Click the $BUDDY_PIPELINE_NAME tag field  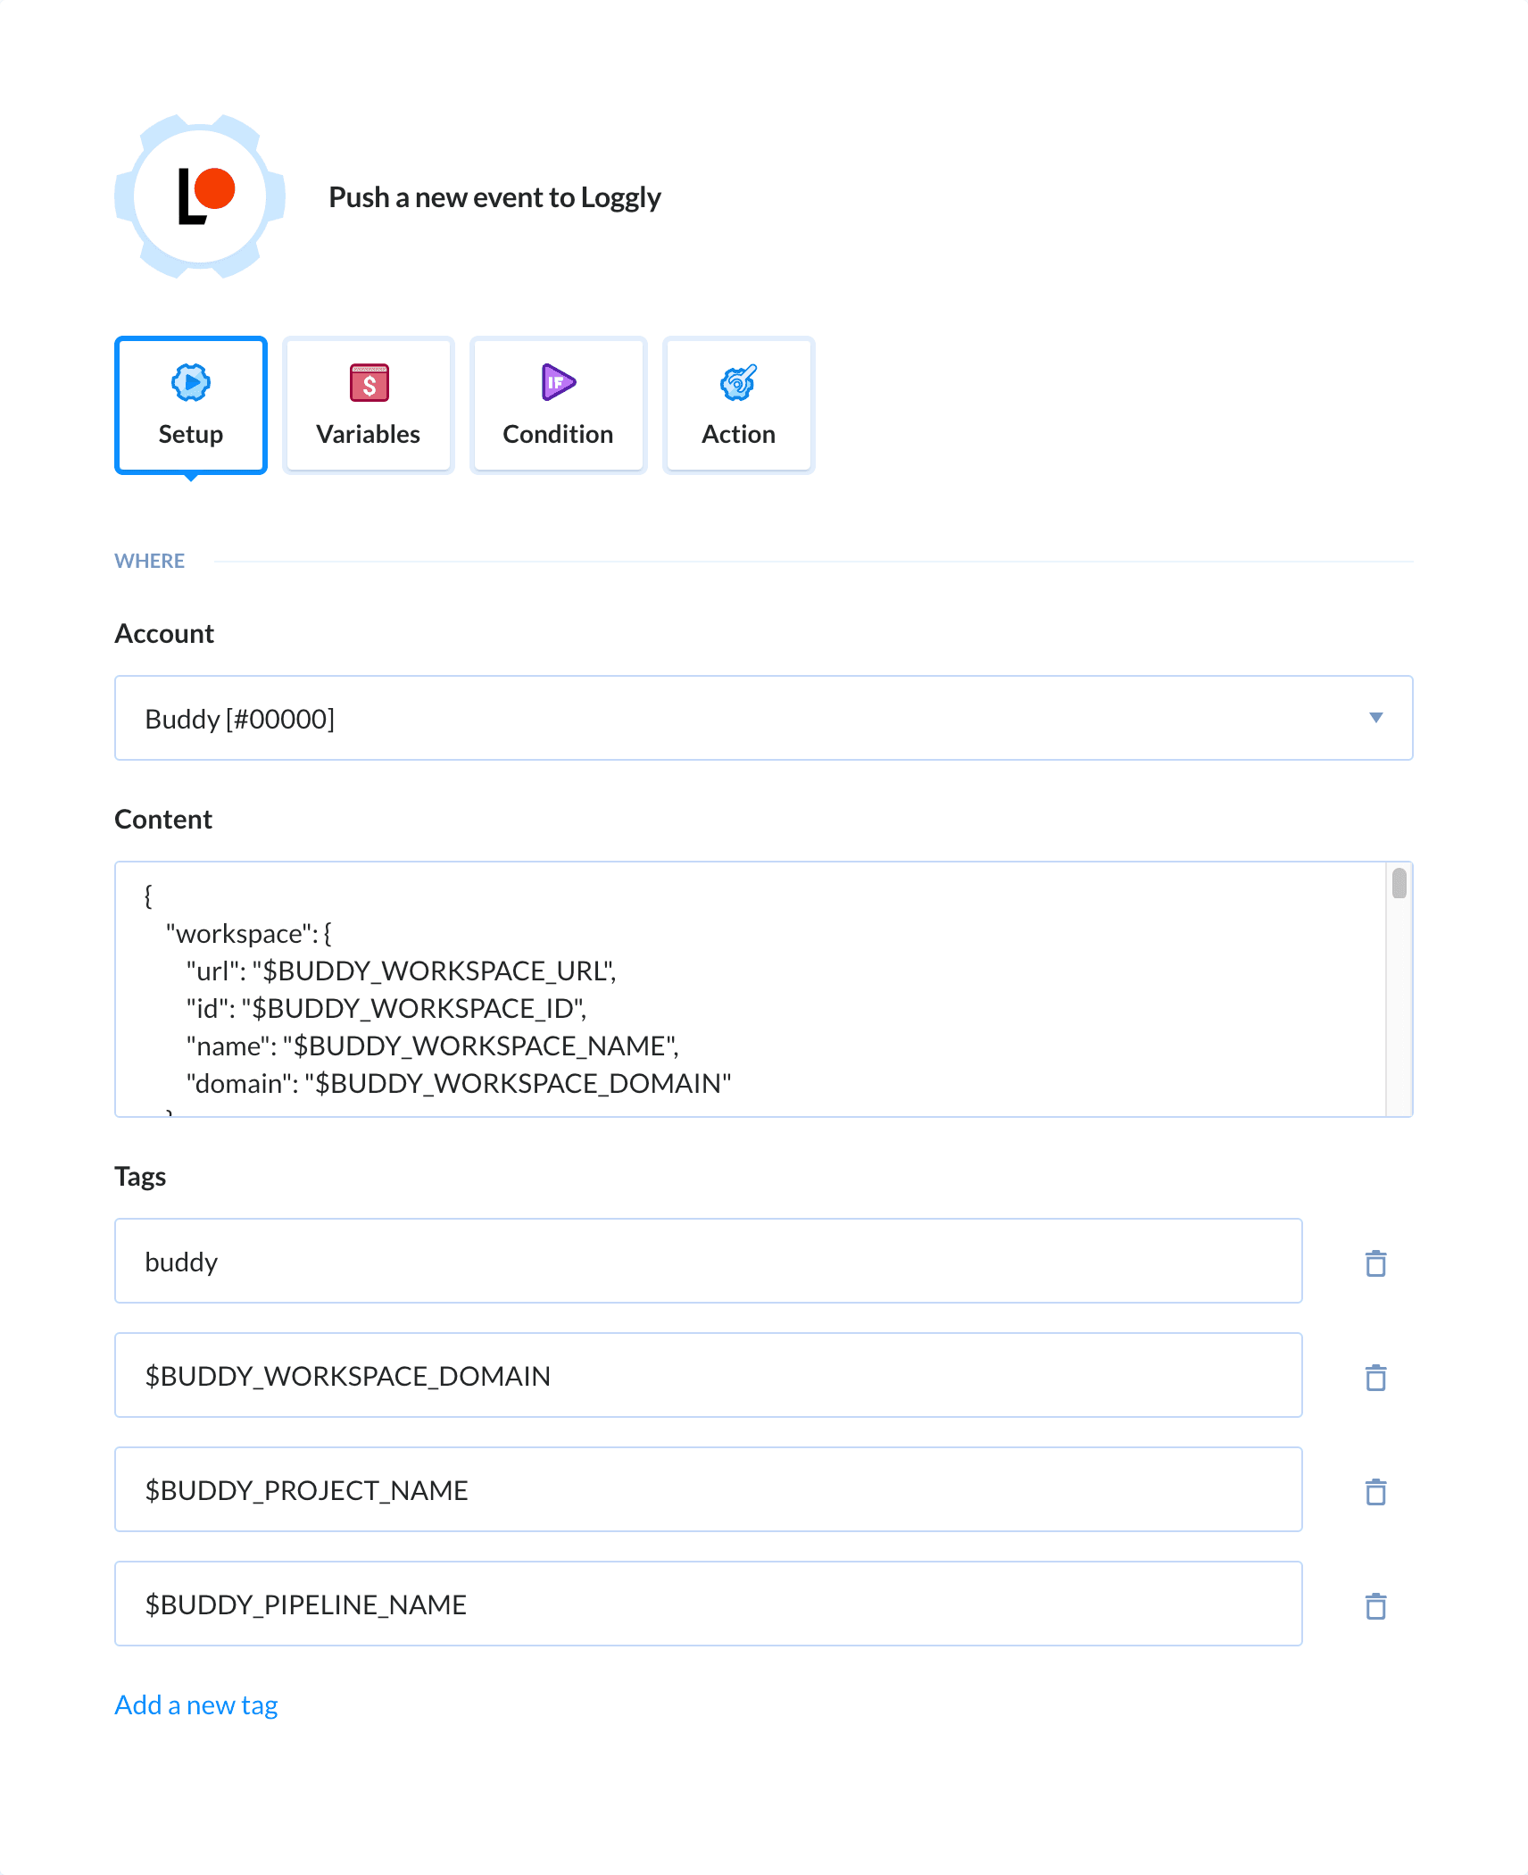pyautogui.click(x=709, y=1604)
